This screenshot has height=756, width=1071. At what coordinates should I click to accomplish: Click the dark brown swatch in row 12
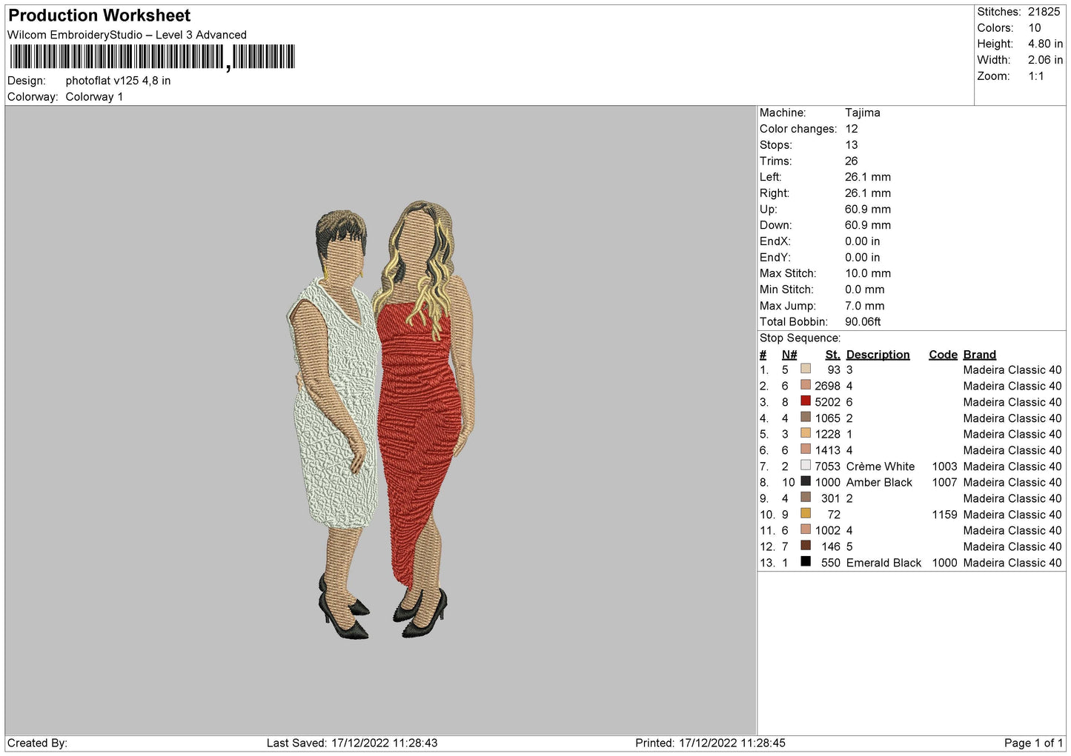point(805,545)
